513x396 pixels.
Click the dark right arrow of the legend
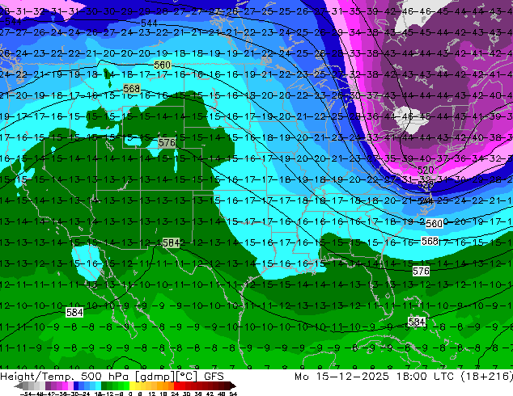tap(232, 385)
